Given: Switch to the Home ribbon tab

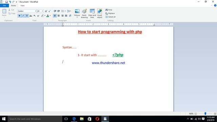Looking at the screenshot, I should pos(14,5).
